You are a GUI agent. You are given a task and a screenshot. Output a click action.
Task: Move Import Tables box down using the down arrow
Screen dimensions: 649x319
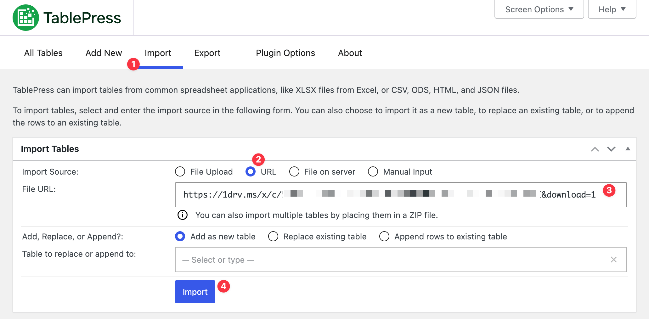(611, 149)
